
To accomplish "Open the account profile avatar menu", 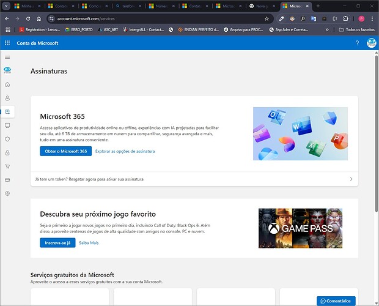I will [x=371, y=43].
